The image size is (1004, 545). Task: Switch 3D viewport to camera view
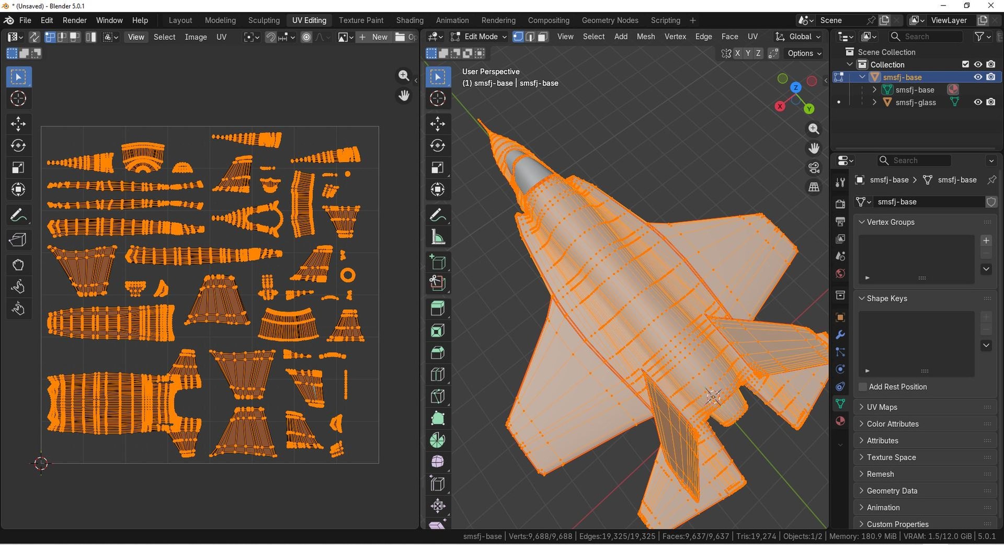814,168
